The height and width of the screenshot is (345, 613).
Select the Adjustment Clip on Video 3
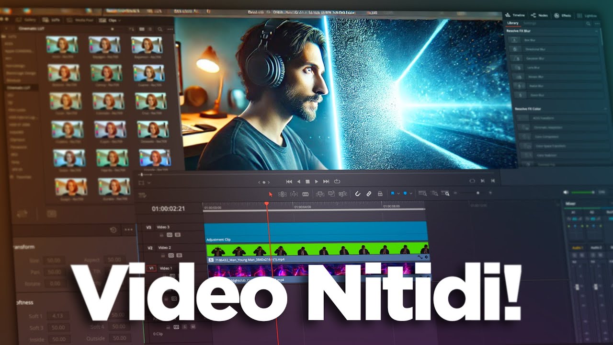pos(316,232)
